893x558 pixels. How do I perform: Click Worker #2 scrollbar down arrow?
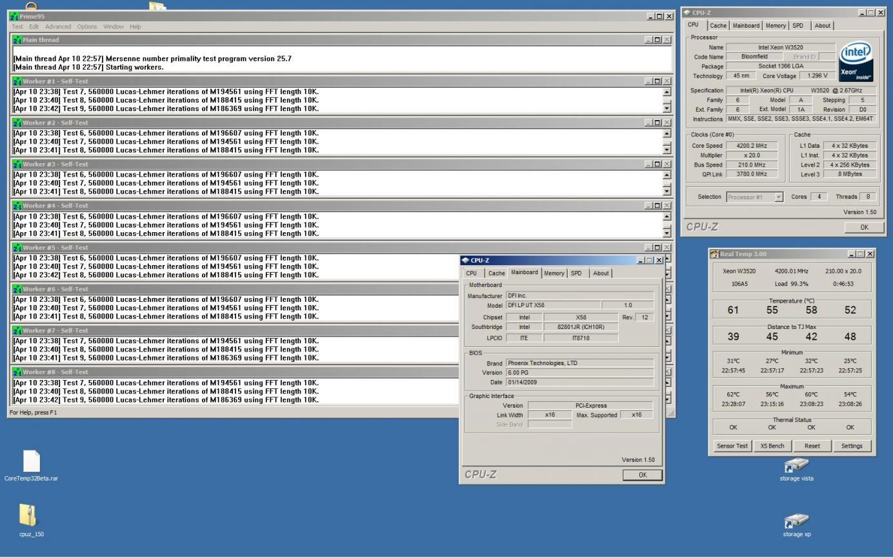[x=667, y=150]
